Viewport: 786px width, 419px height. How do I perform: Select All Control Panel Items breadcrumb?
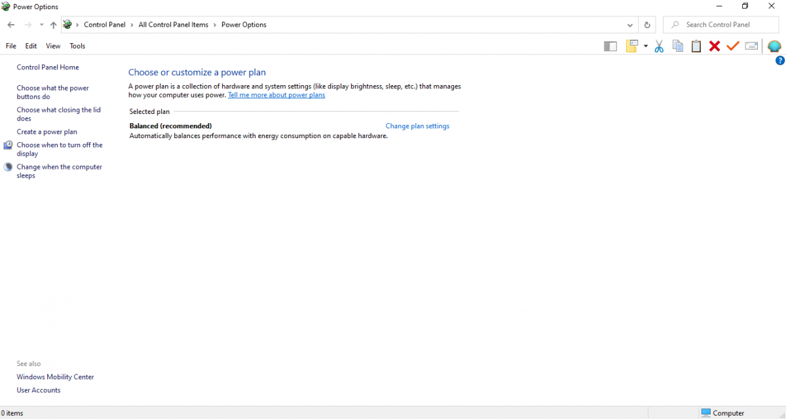(x=174, y=25)
